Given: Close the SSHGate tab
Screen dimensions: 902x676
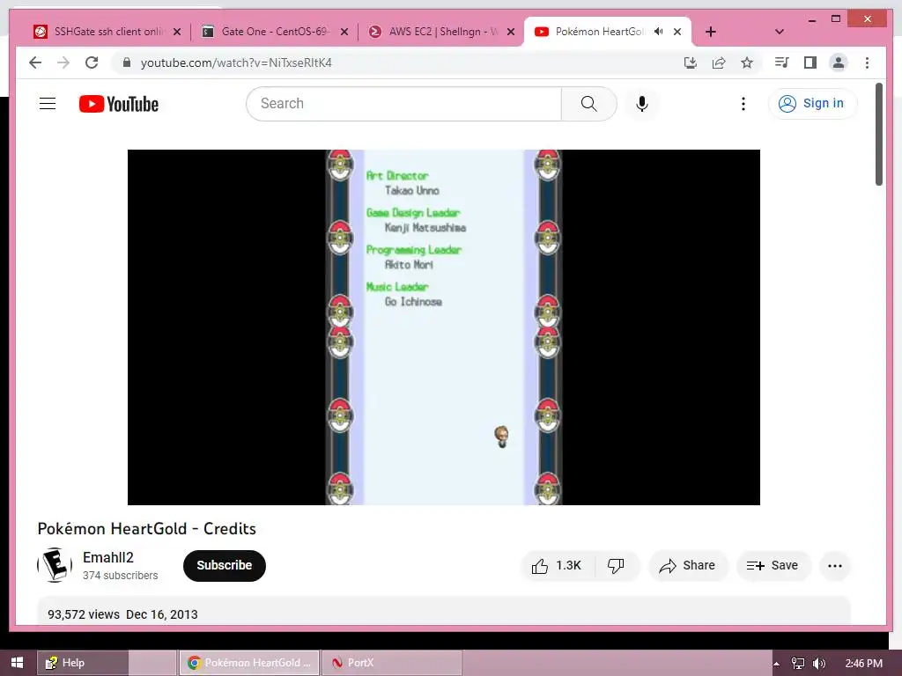Looking at the screenshot, I should [177, 32].
